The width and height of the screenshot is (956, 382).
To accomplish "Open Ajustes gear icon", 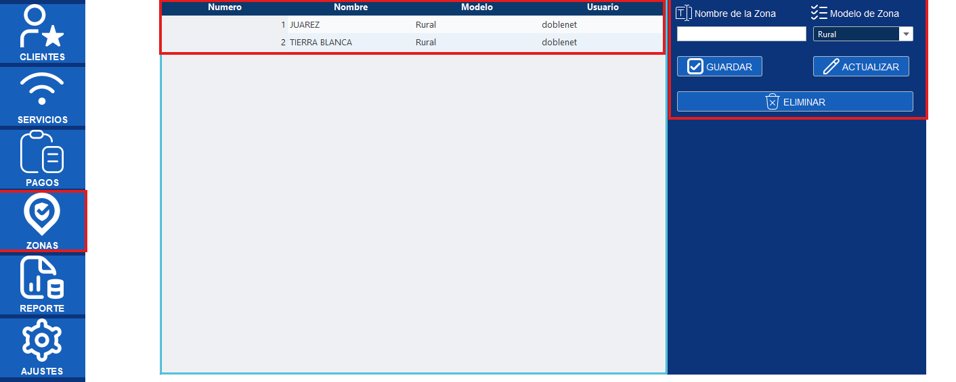I will click(x=42, y=341).
